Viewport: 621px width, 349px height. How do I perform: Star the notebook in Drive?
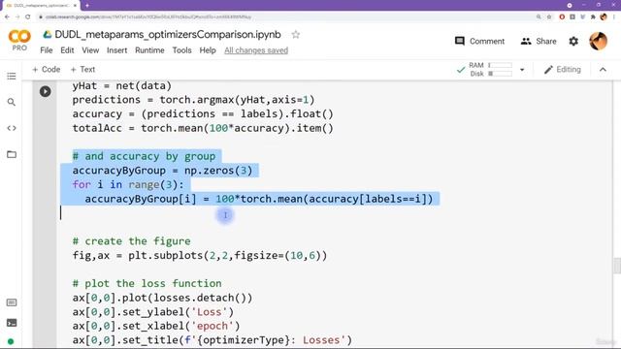click(x=295, y=35)
